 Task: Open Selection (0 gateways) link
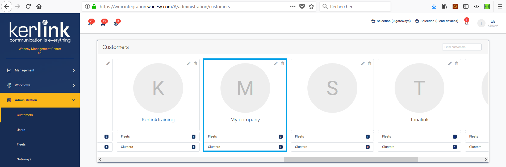(391, 21)
